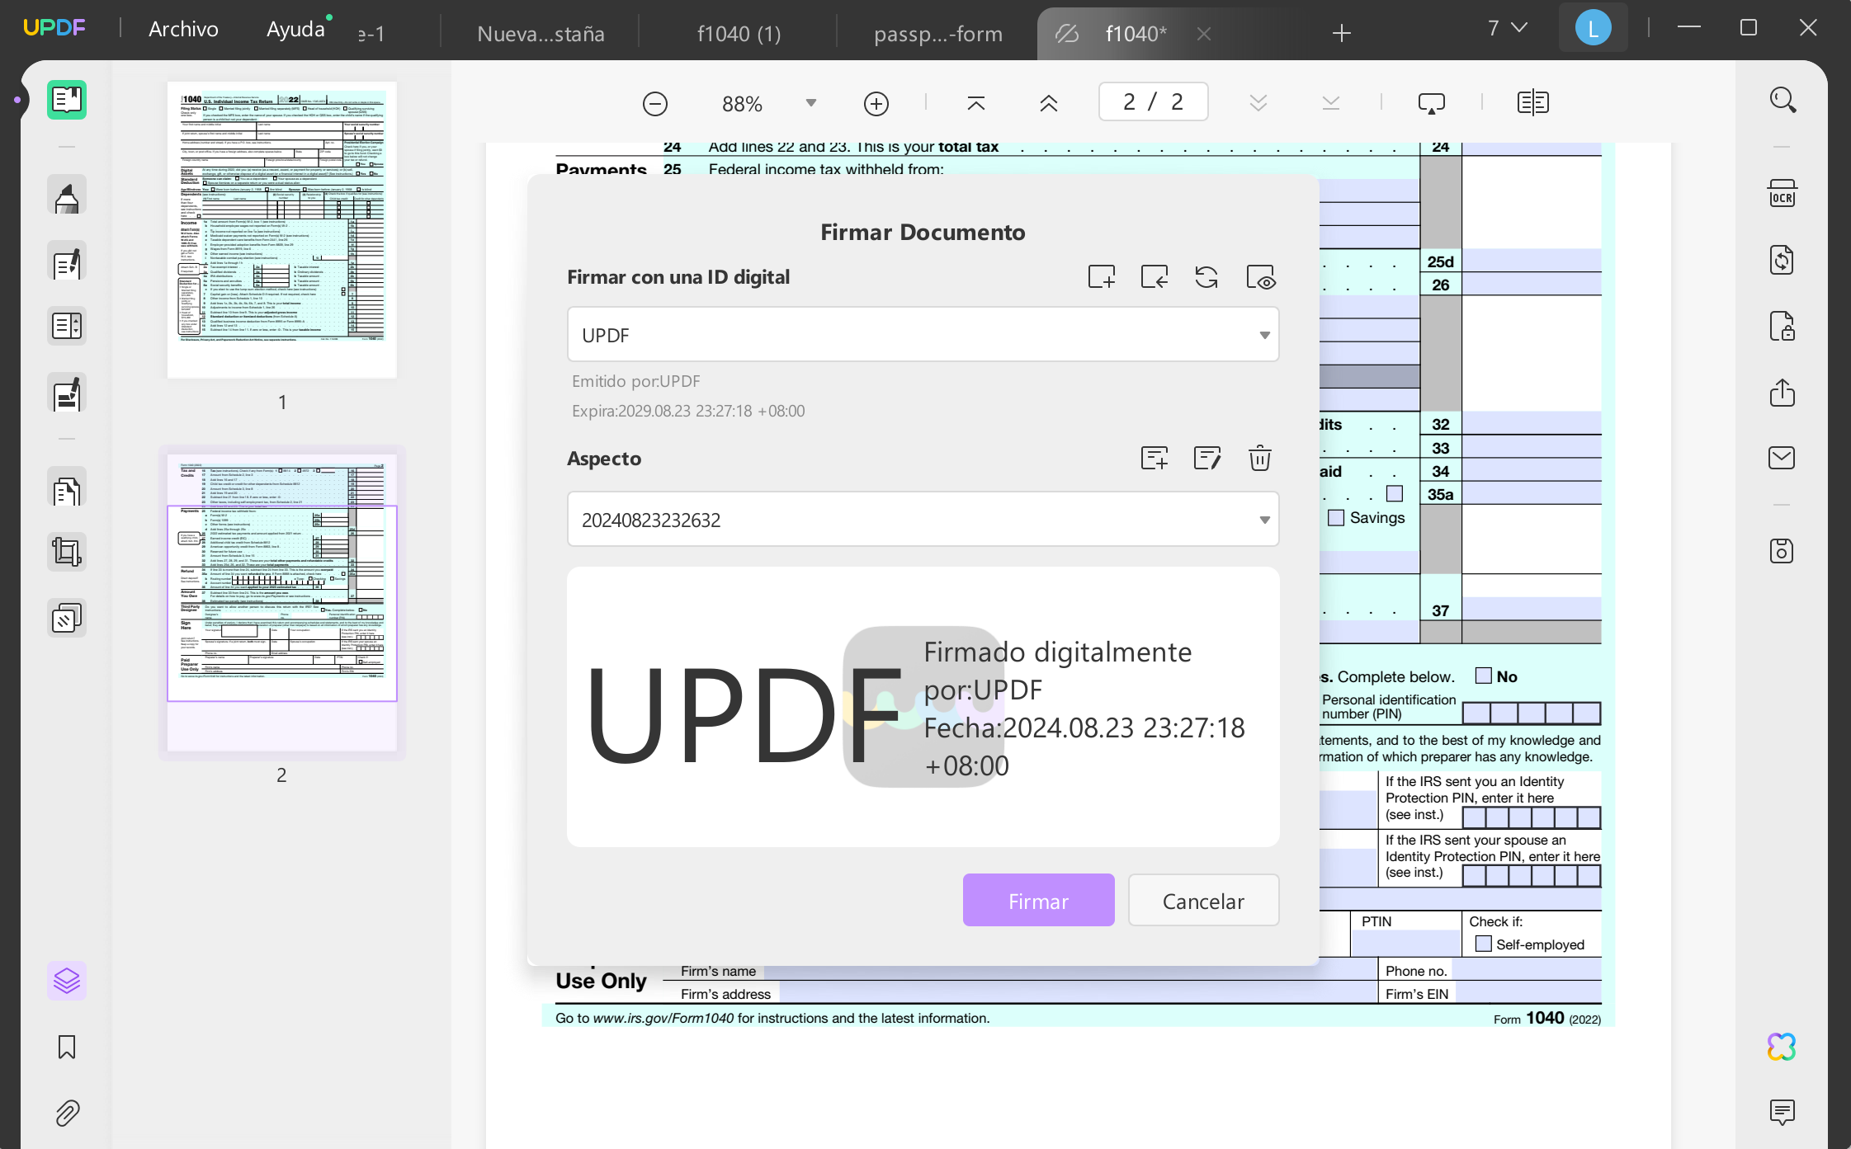This screenshot has height=1149, width=1851.
Task: Expand the UPDF digital ID dropdown
Action: click(x=923, y=335)
